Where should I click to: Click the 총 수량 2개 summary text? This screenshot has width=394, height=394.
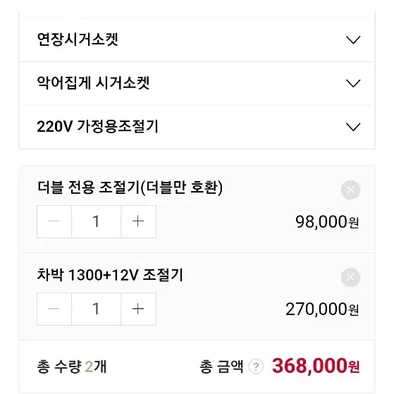pyautogui.click(x=72, y=367)
